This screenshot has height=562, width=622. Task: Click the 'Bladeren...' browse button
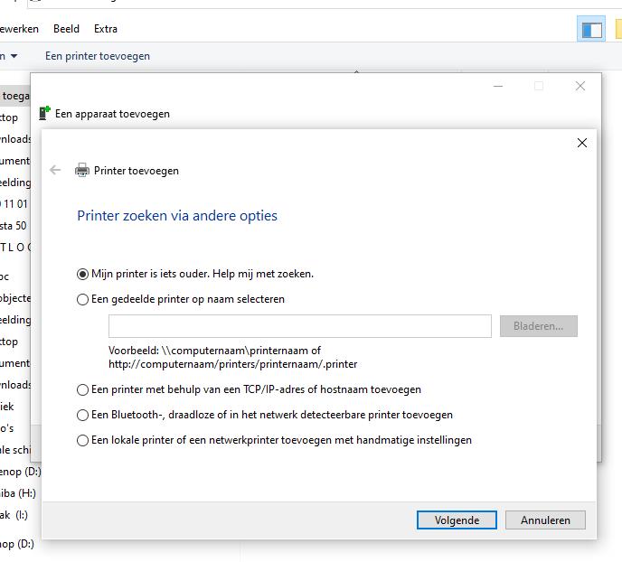(538, 326)
